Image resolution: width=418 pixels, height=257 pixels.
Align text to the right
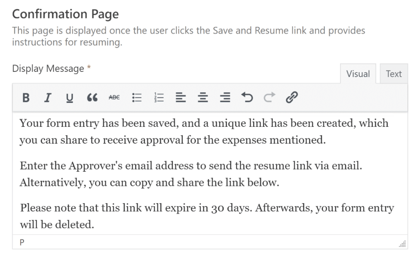click(x=225, y=97)
